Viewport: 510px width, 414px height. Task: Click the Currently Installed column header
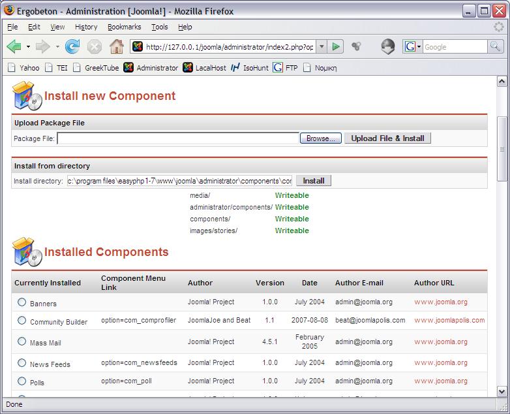click(x=48, y=283)
